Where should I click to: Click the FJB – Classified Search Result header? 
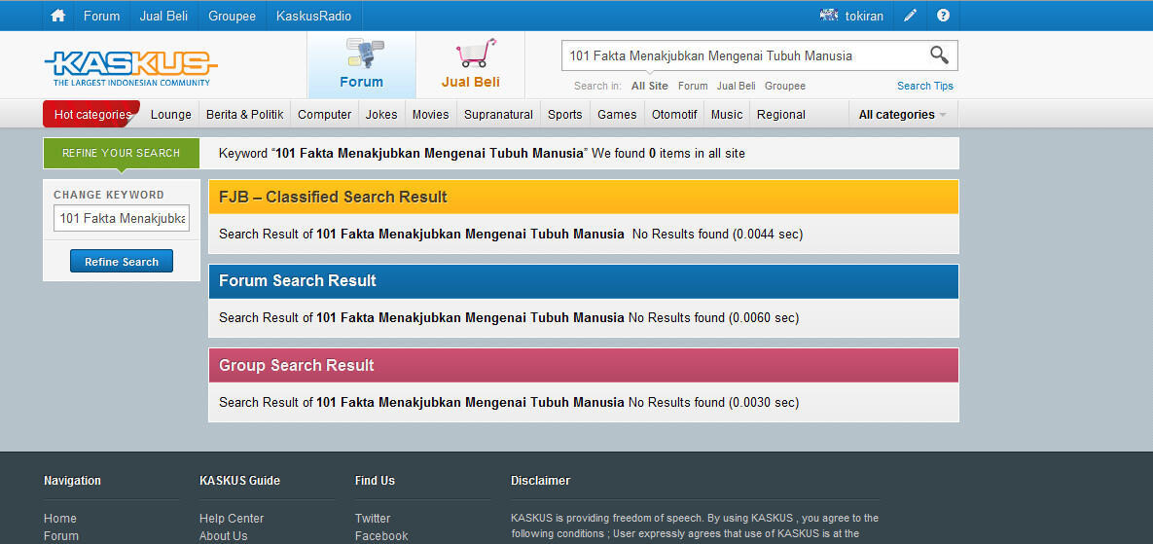[x=584, y=197]
